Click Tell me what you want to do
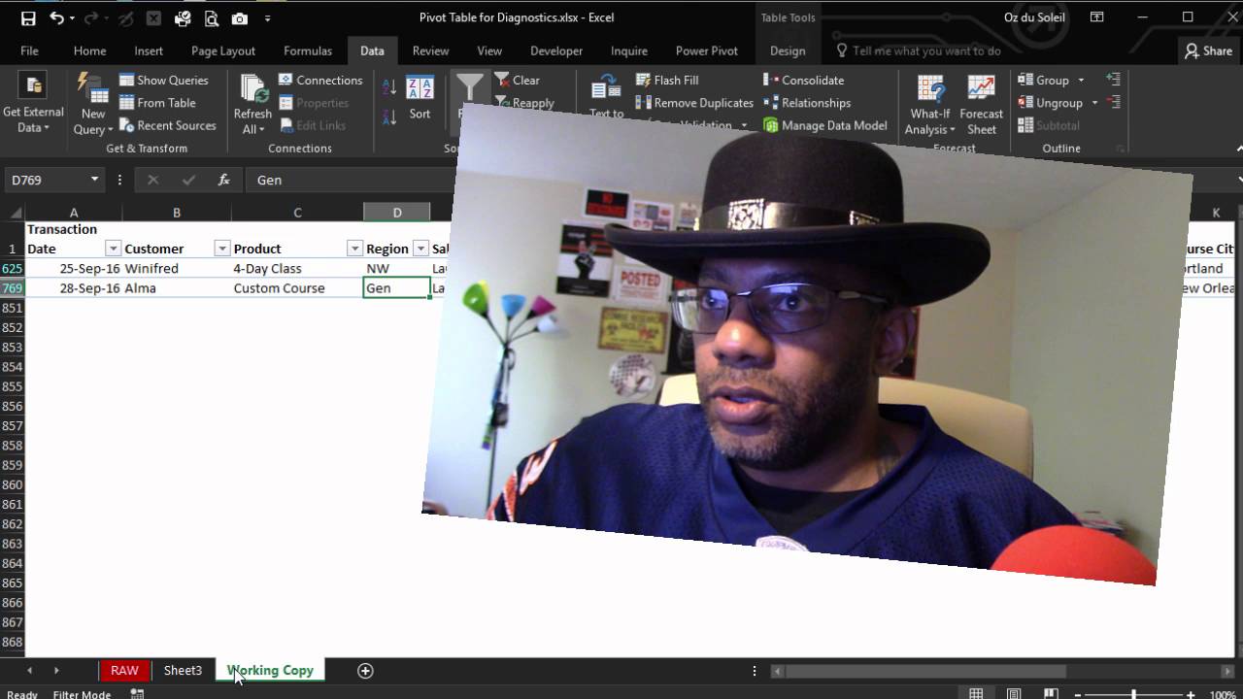The image size is (1243, 699). click(x=918, y=50)
